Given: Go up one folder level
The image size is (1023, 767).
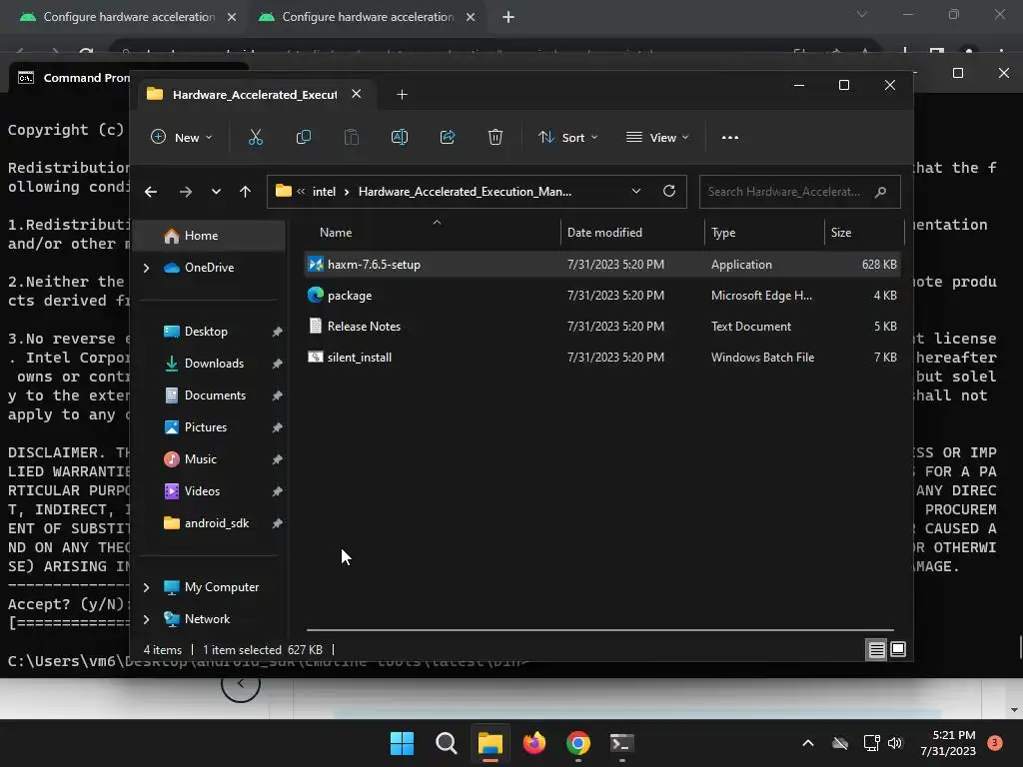Looking at the screenshot, I should (246, 192).
